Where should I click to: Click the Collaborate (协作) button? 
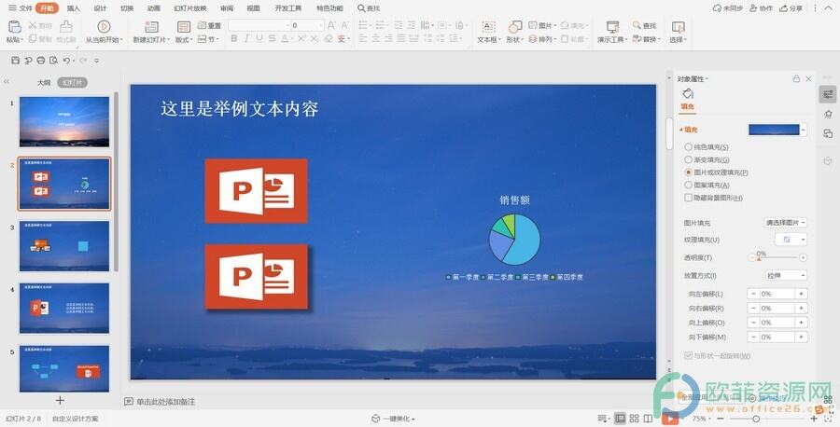tap(762, 8)
